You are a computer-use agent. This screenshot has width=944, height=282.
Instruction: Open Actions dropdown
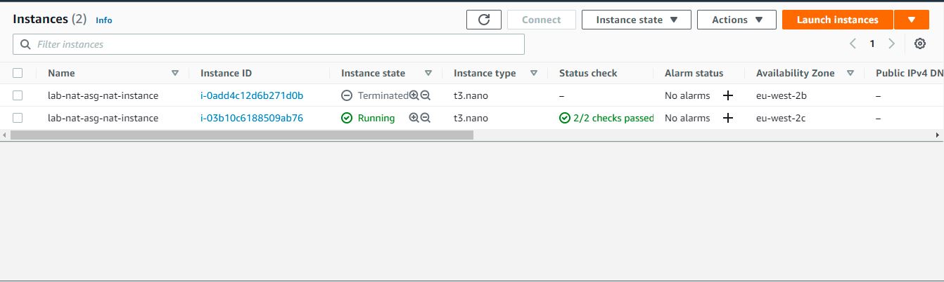(x=736, y=20)
